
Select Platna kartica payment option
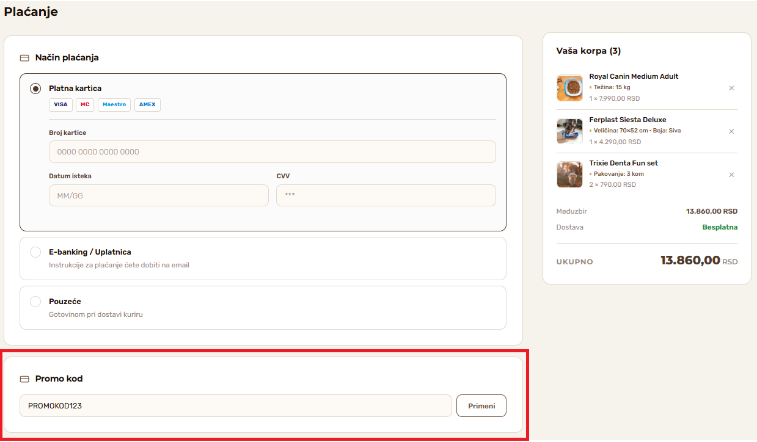coord(36,89)
